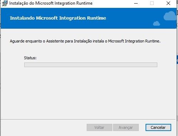Viewport: 178px width, 136px height.
Task: Click the small cloud graphic in banner
Action: coord(157,24)
